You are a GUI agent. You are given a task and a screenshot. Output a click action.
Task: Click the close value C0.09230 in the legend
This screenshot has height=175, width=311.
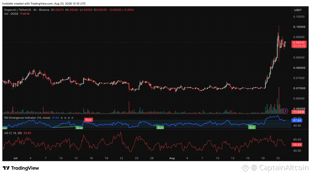tap(100, 10)
